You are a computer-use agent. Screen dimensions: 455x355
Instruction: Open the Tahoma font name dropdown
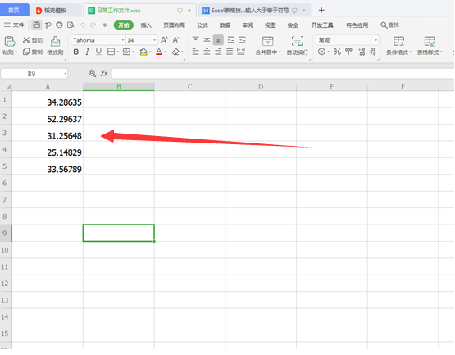tap(98, 40)
